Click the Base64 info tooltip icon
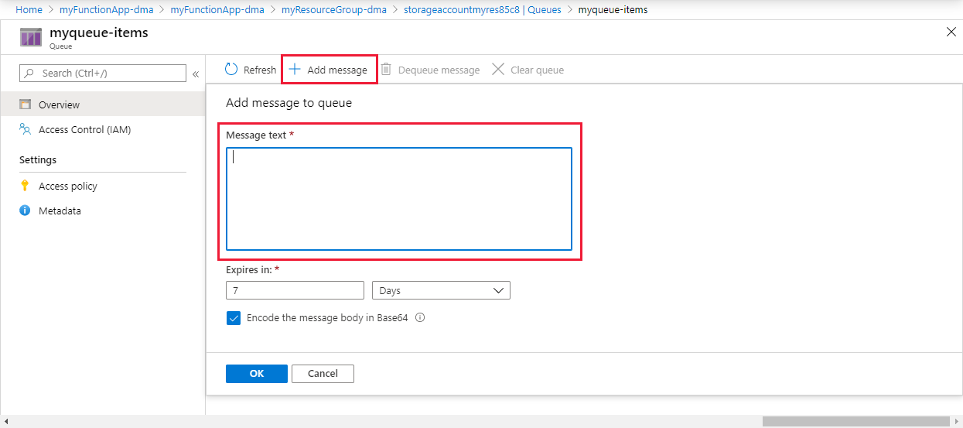Screen dimensions: 963x428 (x=420, y=318)
